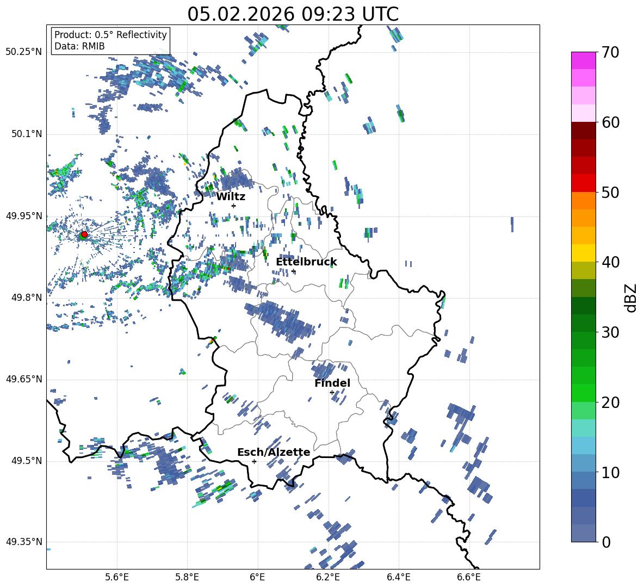This screenshot has height=588, width=644.
Task: Pick the bright red swatch just above 50 dBZ
Action: pos(583,183)
